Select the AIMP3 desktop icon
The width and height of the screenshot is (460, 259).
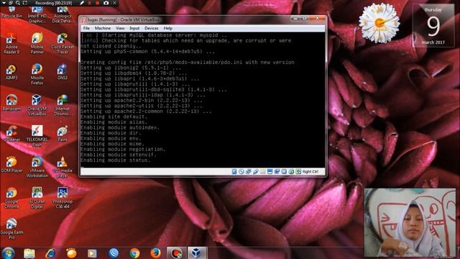click(11, 72)
